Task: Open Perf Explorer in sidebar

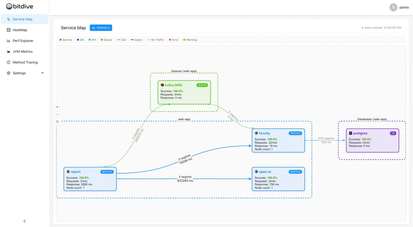Action: [x=23, y=41]
